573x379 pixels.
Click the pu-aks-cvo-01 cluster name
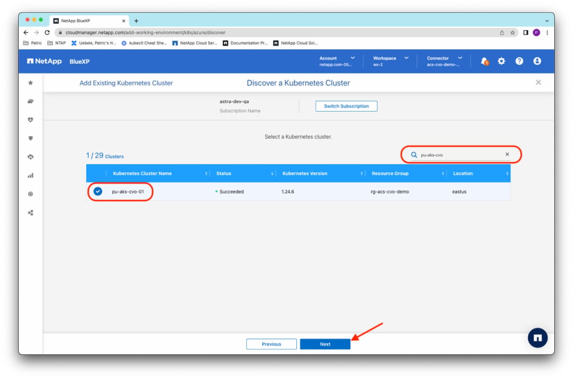point(128,192)
